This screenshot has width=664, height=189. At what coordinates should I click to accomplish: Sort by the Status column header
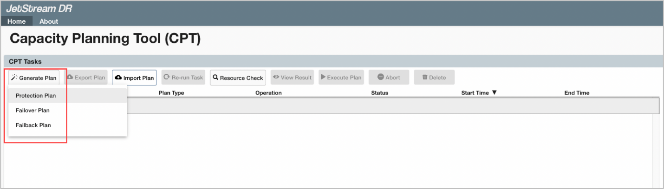pos(379,93)
